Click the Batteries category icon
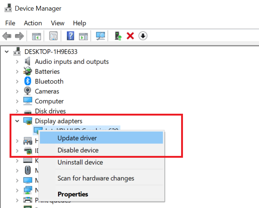 point(28,71)
